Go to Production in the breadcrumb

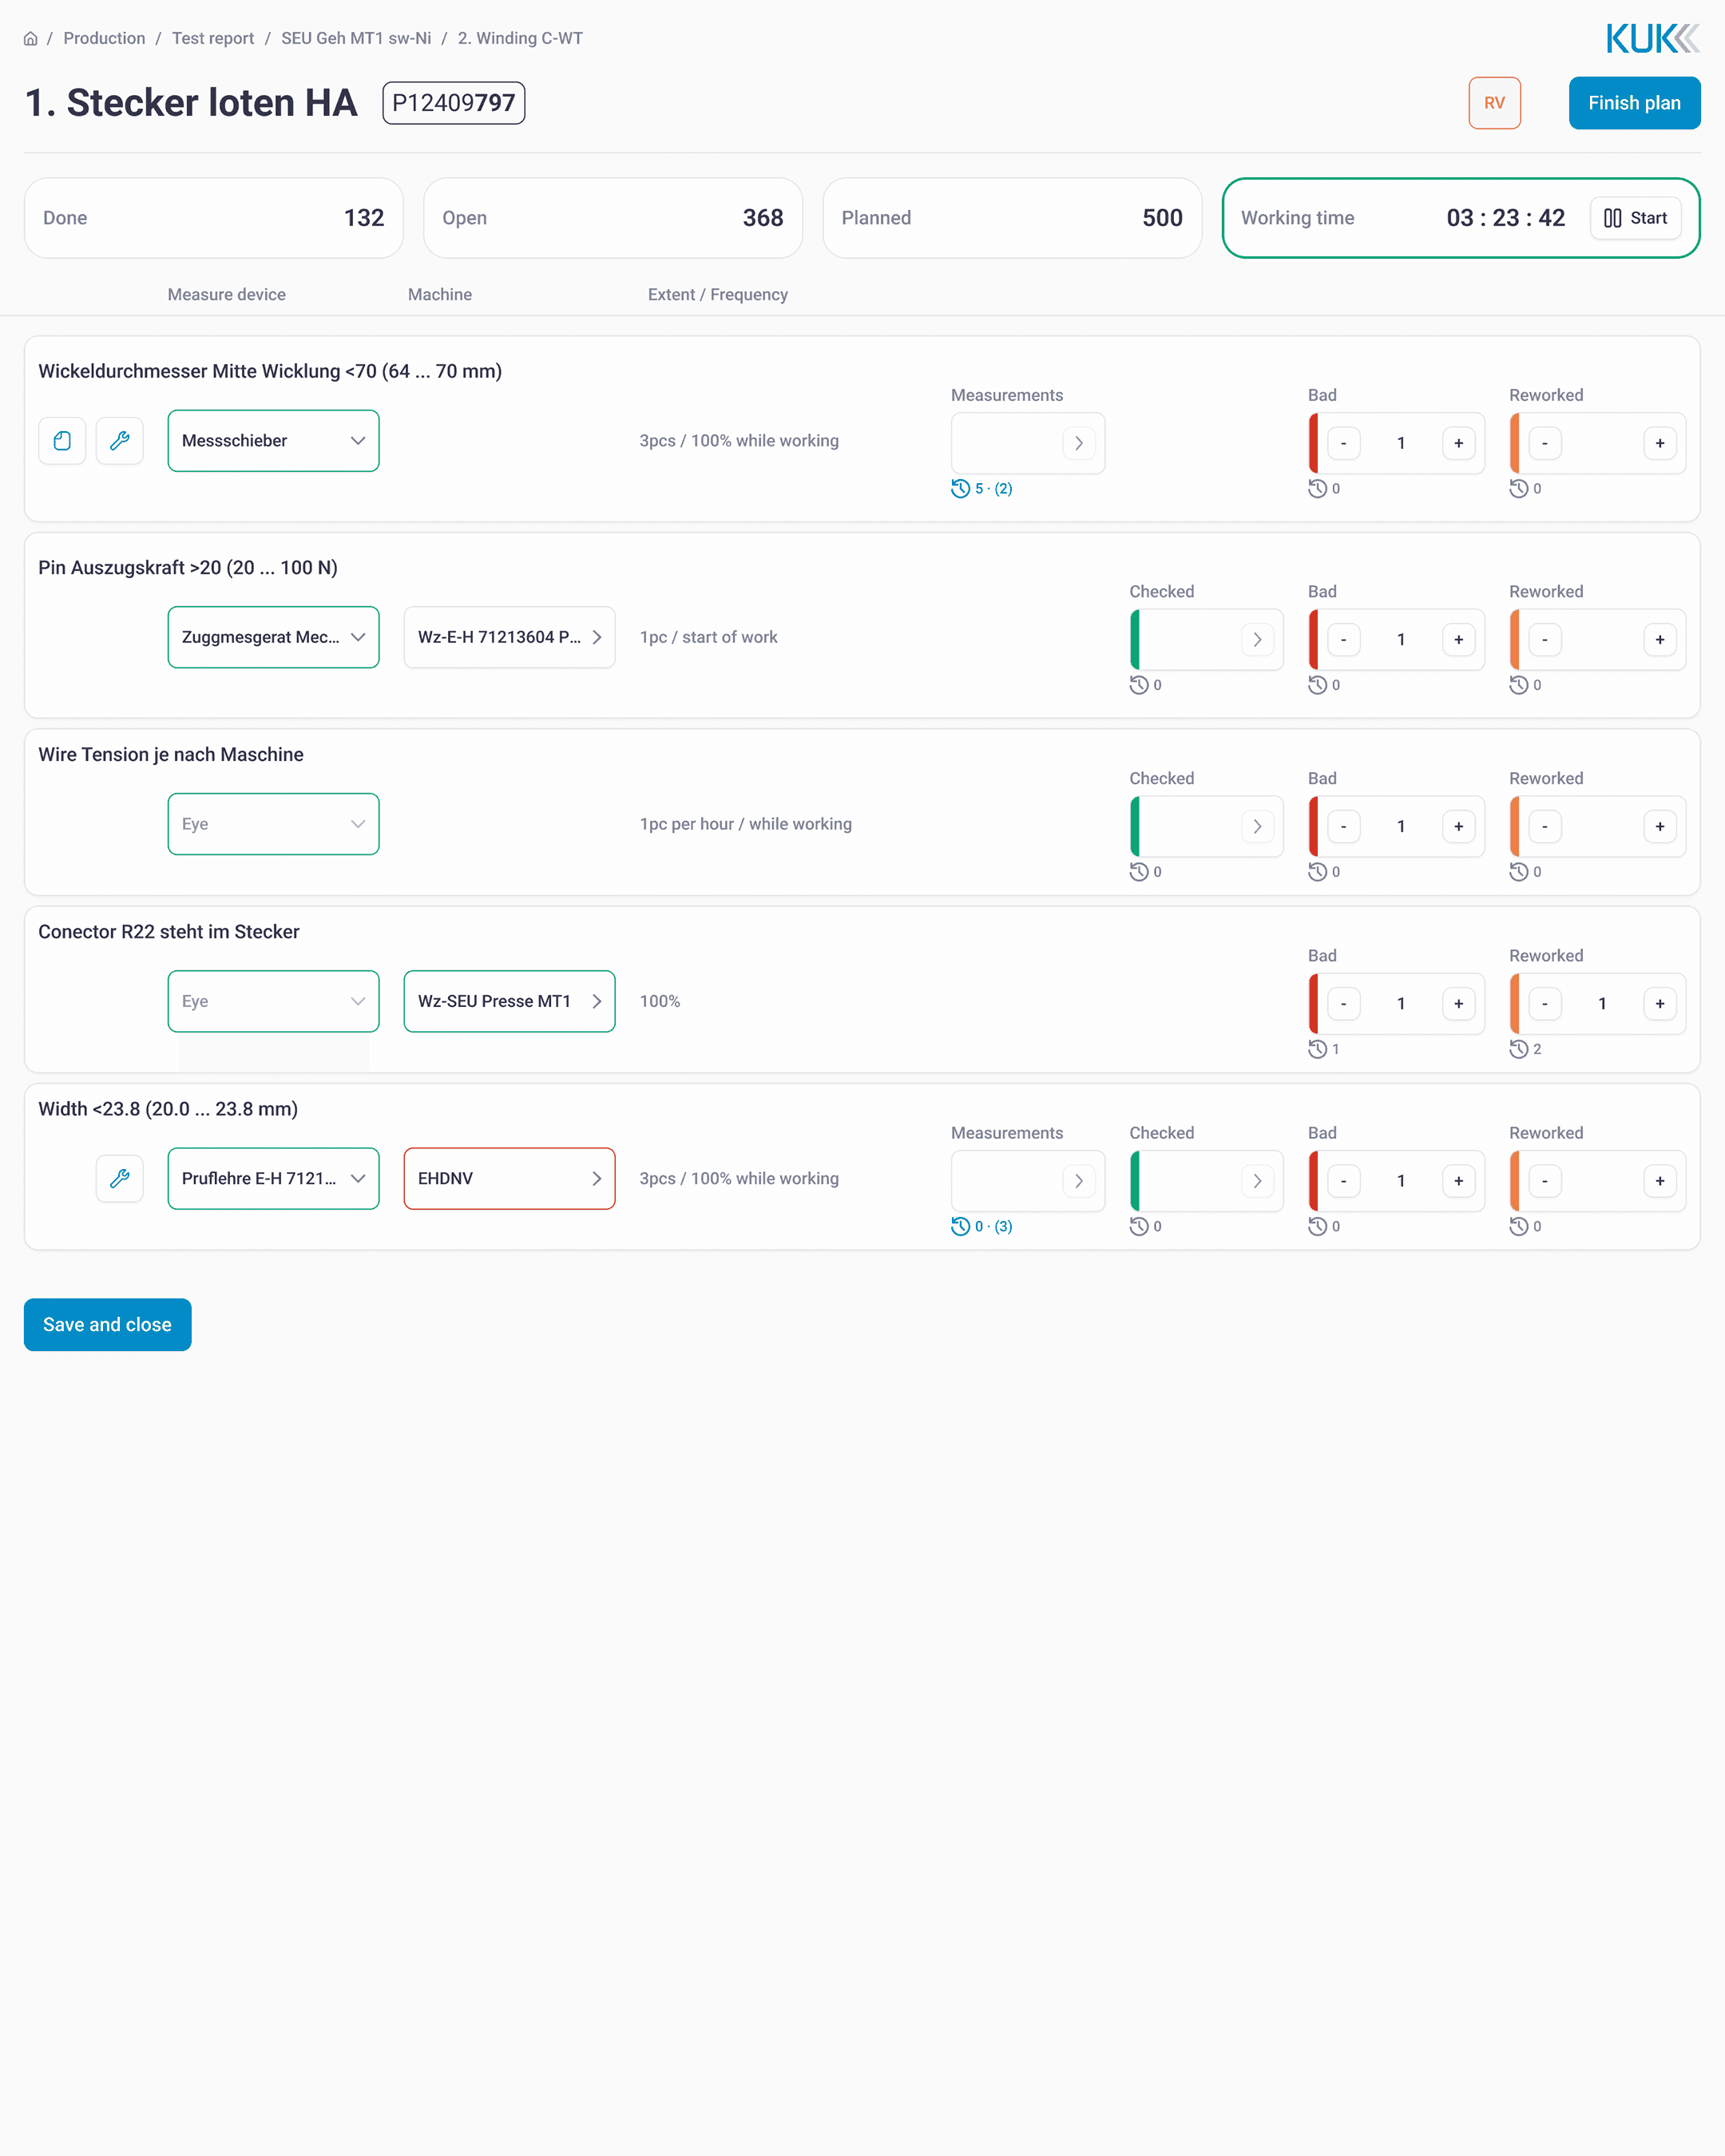coord(104,39)
